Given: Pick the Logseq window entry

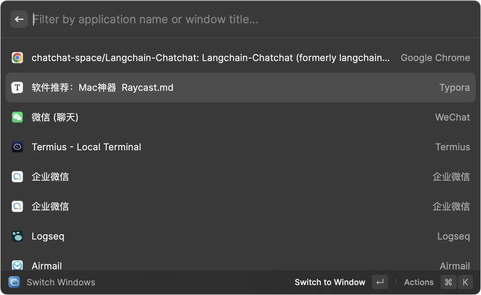Looking at the screenshot, I should (x=240, y=236).
